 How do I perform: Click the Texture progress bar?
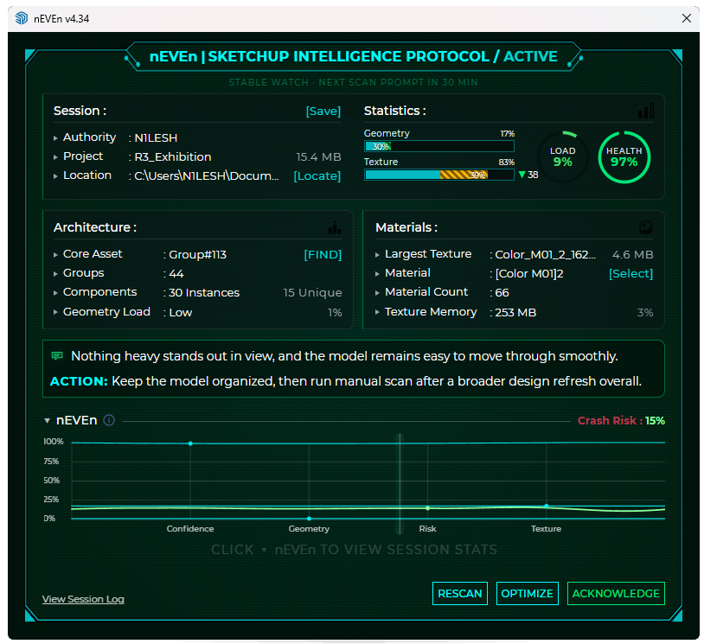point(439,175)
